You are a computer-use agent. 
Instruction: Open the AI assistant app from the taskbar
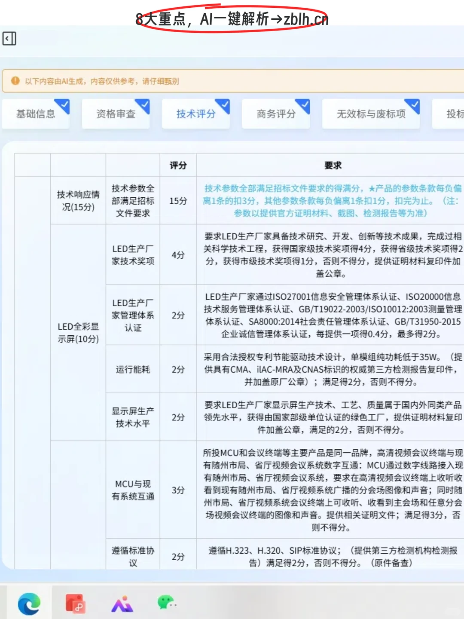(x=122, y=604)
